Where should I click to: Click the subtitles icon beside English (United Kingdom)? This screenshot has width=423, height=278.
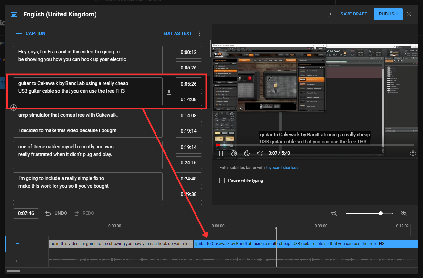click(14, 15)
